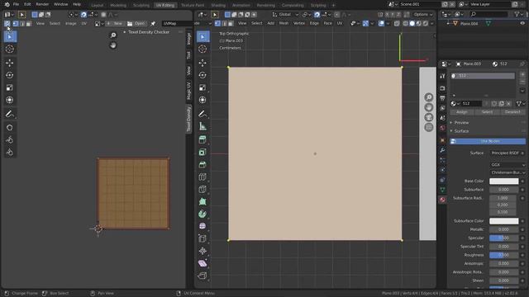Select the Measure tool in the 3D viewport
Viewport: 529px width, 297px height.
point(203,126)
